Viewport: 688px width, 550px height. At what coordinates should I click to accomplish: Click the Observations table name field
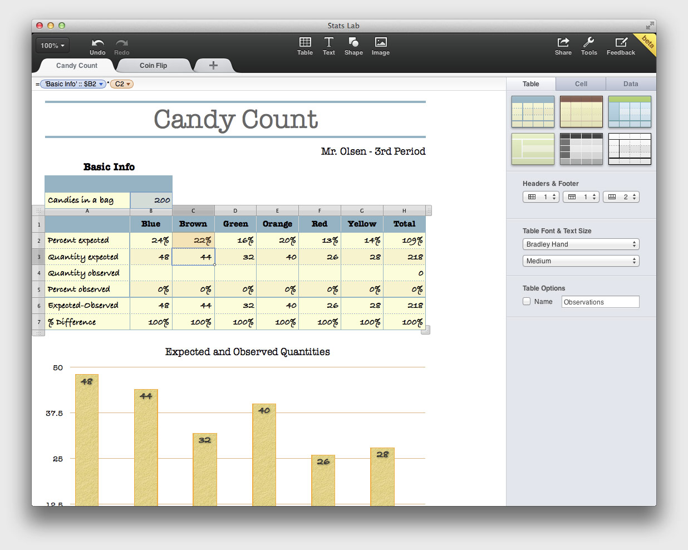pyautogui.click(x=601, y=302)
